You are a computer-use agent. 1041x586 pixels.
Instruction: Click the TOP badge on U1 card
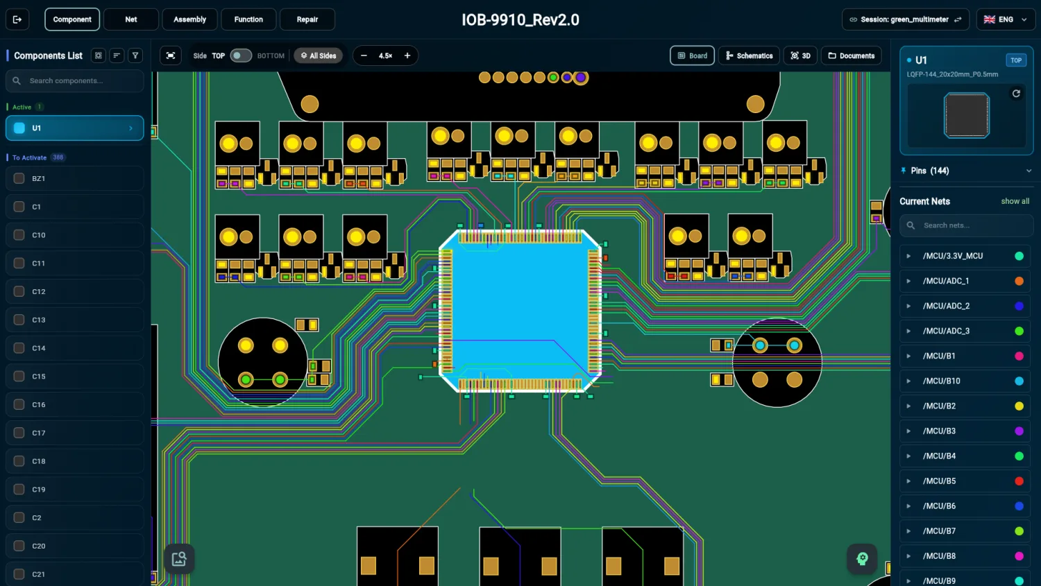pyautogui.click(x=1016, y=60)
